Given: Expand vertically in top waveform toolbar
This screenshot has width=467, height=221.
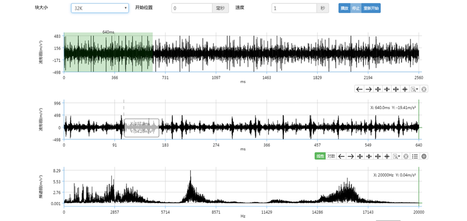Looking at the screenshot, I should 378,89.
